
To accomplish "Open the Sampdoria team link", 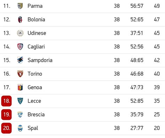I will tap(40, 60).
